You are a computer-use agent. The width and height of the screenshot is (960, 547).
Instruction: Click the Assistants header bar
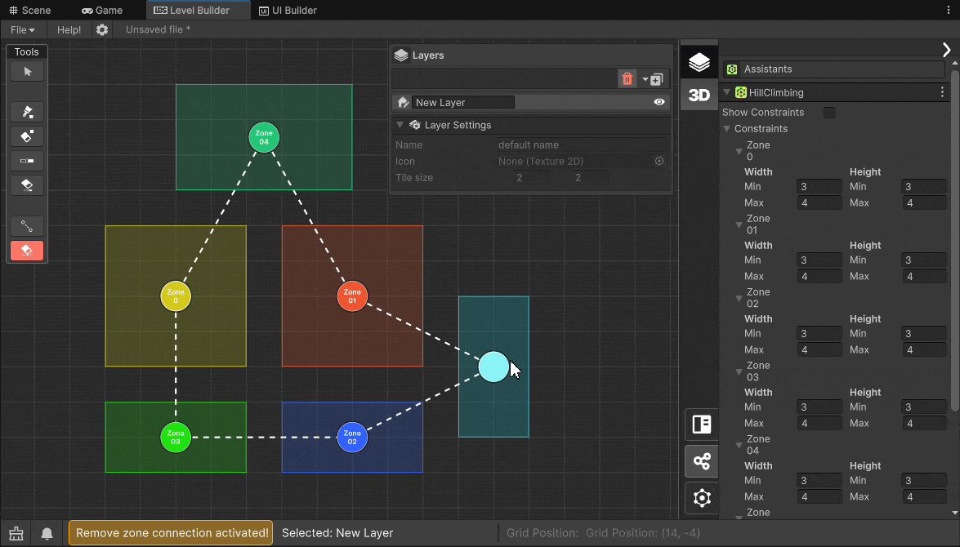point(834,69)
